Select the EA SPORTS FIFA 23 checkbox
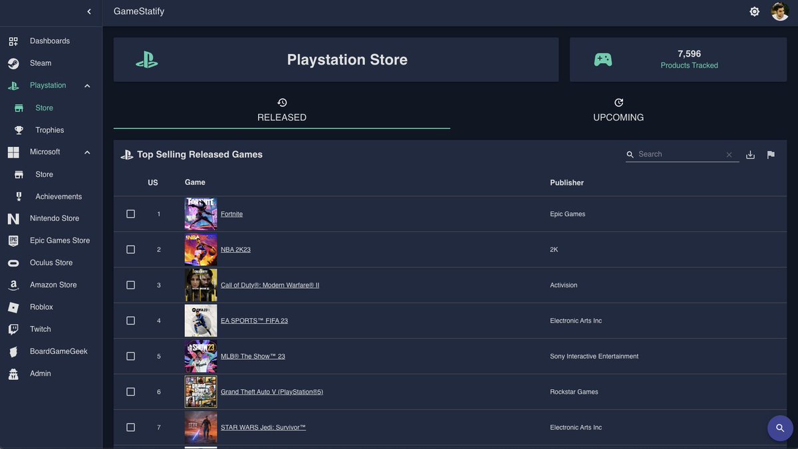798x449 pixels. (x=130, y=321)
